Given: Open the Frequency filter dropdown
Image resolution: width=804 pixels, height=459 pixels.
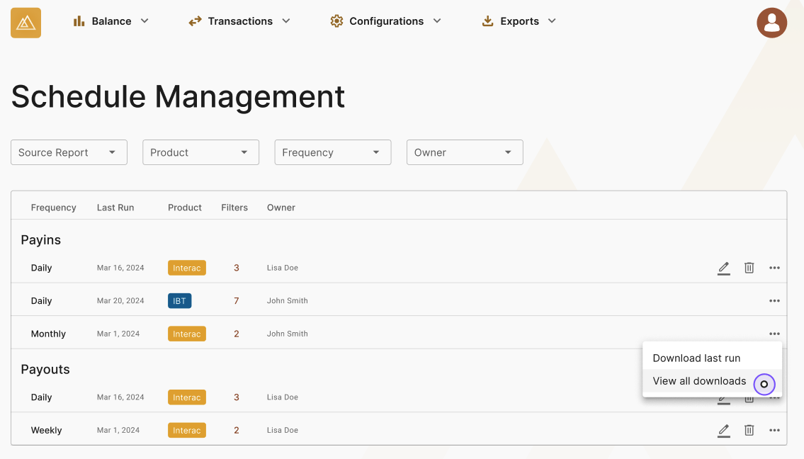Looking at the screenshot, I should [x=332, y=152].
